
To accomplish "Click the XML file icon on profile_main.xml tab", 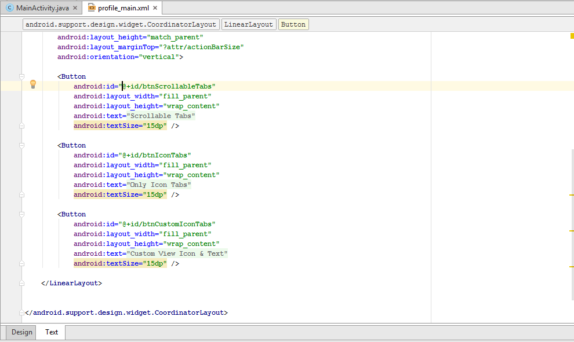I will pyautogui.click(x=90, y=9).
